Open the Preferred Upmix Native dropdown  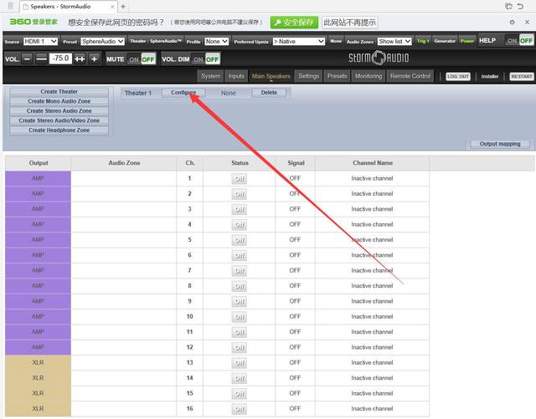[298, 41]
